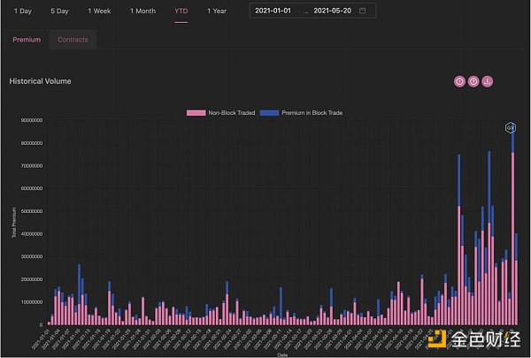
Task: Click the pink exclamation info icon
Action: click(x=459, y=81)
